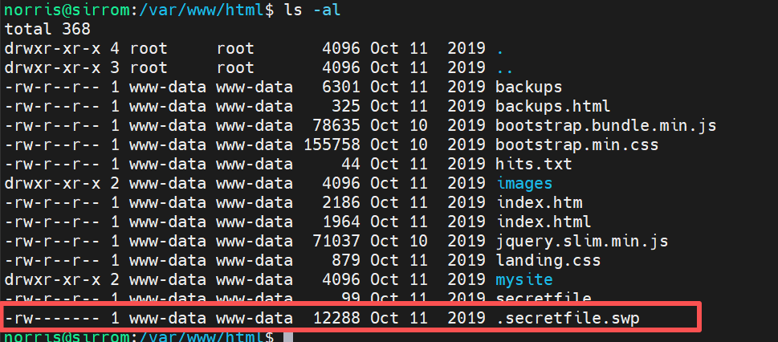
Task: Click the terminal cursor block at bottom prompt
Action: coord(288,336)
